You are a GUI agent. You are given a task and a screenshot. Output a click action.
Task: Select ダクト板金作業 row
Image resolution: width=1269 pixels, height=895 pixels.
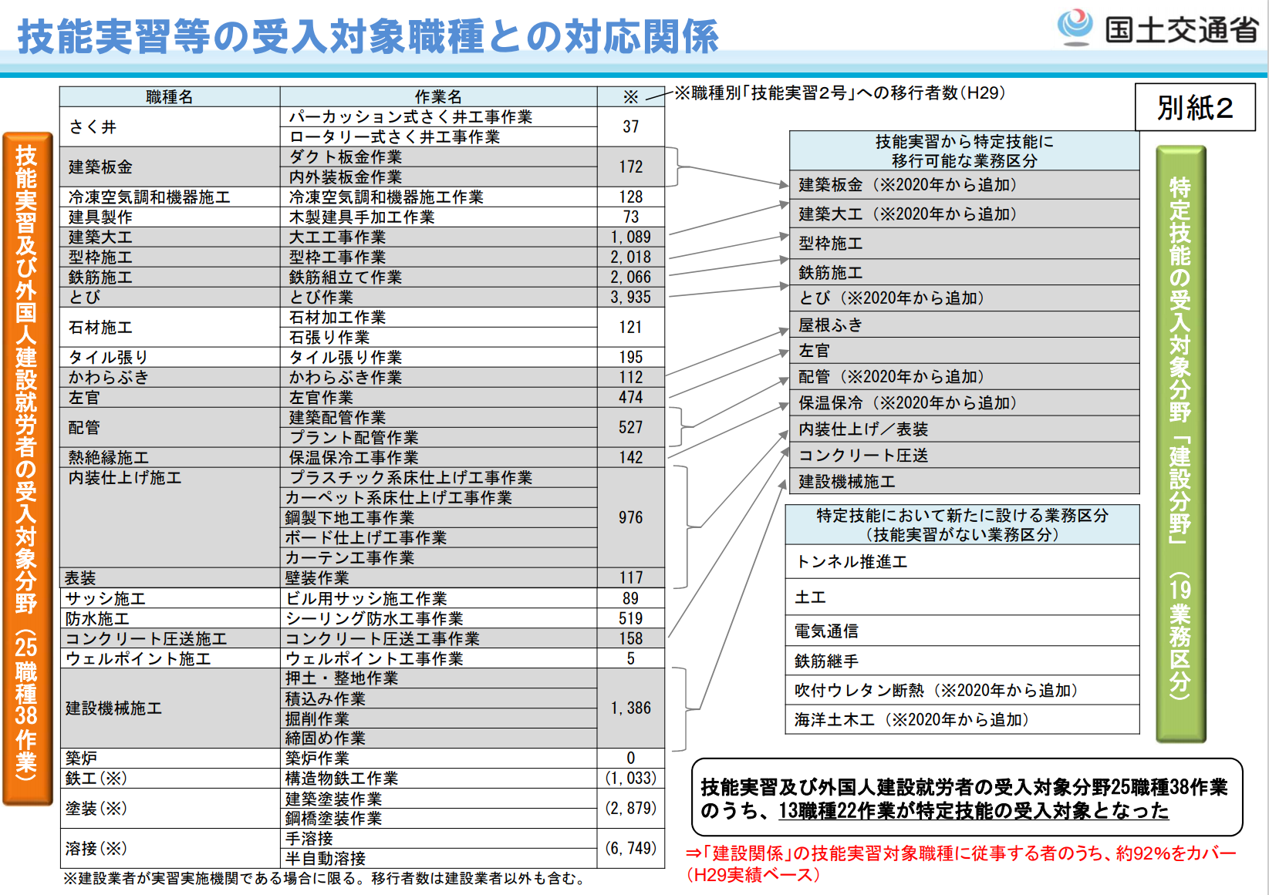(x=438, y=156)
